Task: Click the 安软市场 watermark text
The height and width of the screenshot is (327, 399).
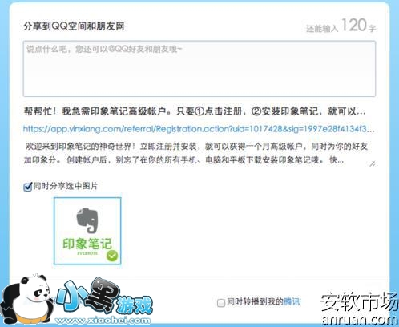Action: (x=360, y=302)
